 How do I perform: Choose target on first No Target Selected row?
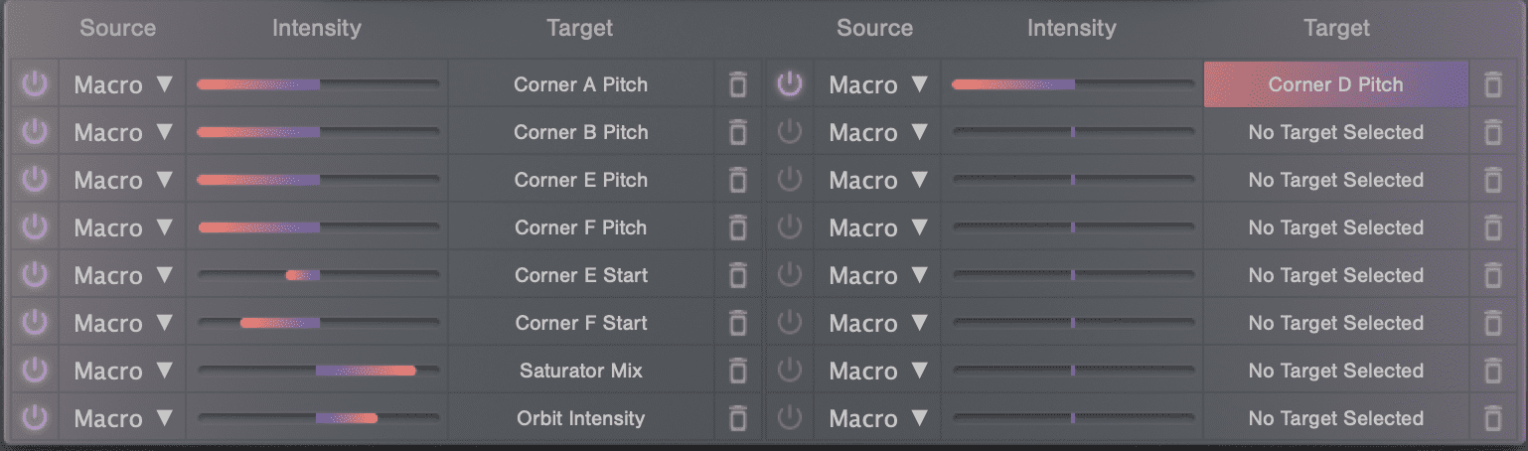coord(1336,132)
